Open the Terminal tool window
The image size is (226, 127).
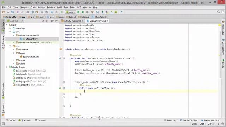tap(40, 120)
